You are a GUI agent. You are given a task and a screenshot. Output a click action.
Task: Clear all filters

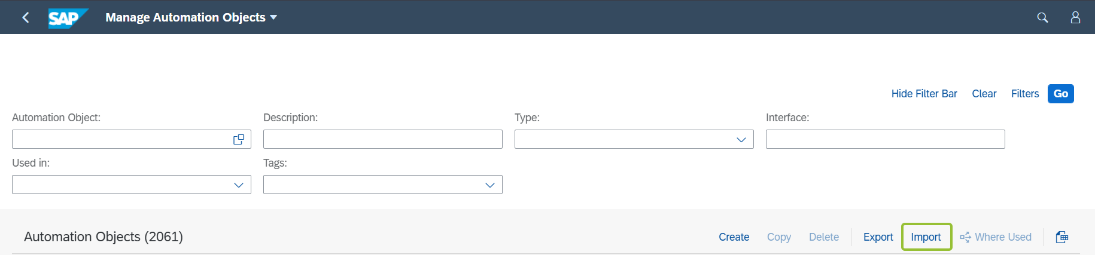[x=984, y=94]
